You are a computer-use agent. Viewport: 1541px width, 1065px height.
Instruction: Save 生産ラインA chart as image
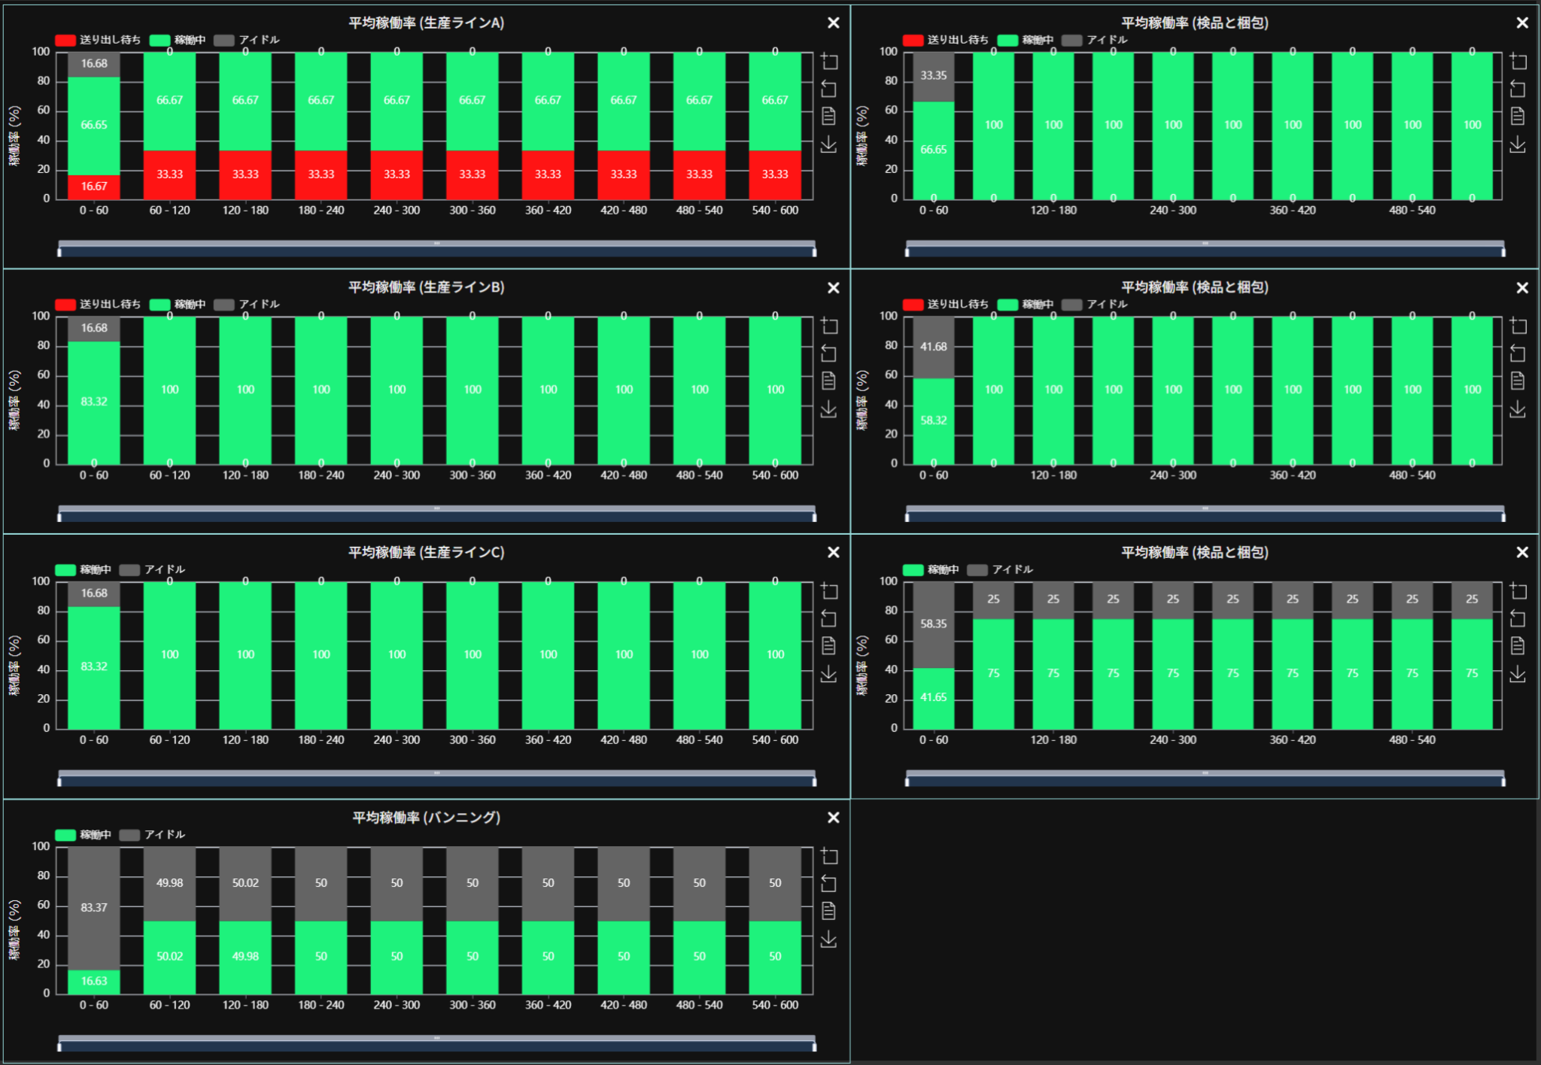[x=828, y=144]
